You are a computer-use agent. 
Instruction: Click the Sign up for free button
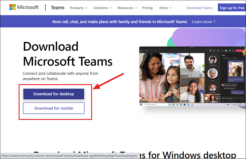[x=232, y=8]
